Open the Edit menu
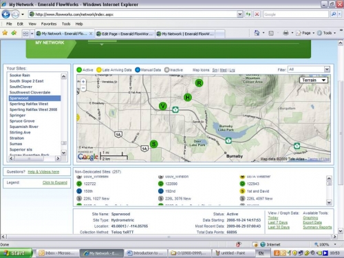Screen dimensions: 344x258 pyautogui.click(x=20, y=24)
